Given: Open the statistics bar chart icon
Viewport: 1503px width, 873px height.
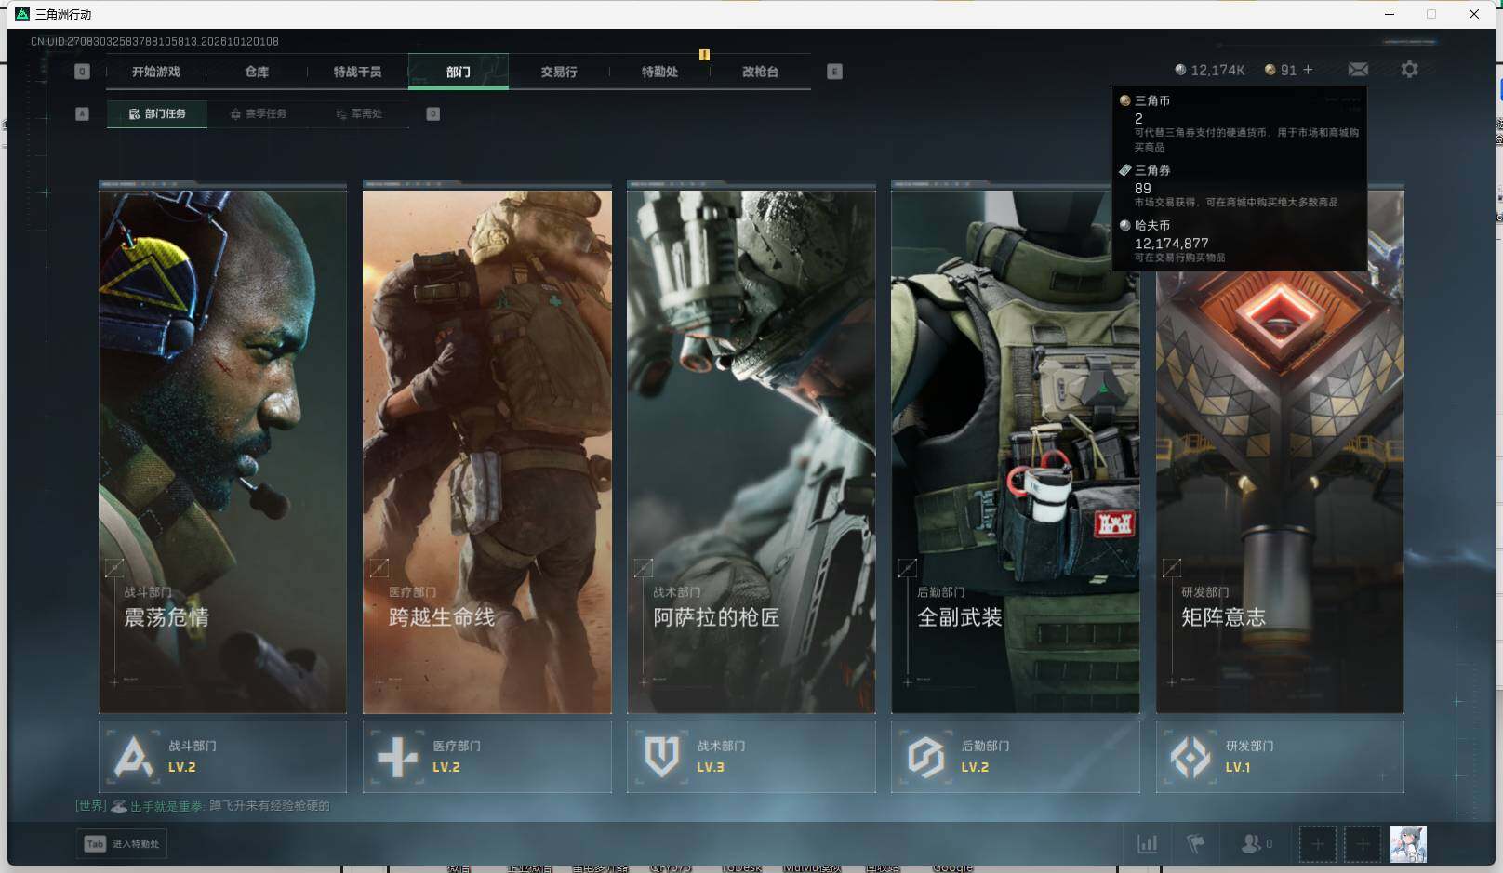Looking at the screenshot, I should pyautogui.click(x=1148, y=844).
